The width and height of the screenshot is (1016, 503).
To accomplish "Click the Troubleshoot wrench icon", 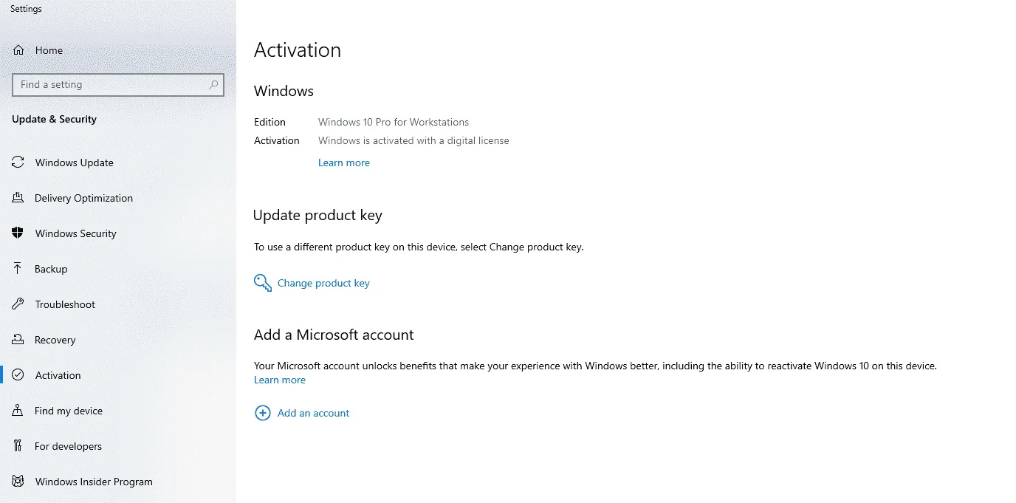I will point(18,304).
